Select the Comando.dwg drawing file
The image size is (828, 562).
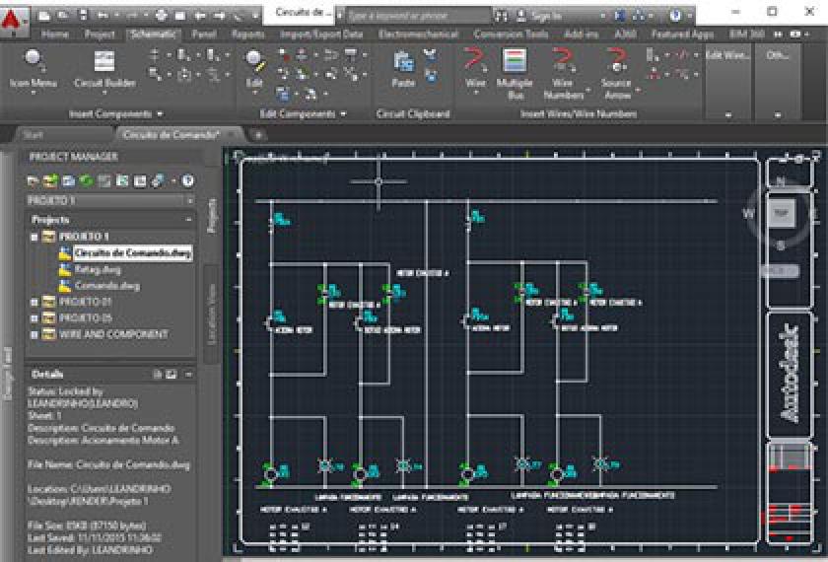pos(106,286)
